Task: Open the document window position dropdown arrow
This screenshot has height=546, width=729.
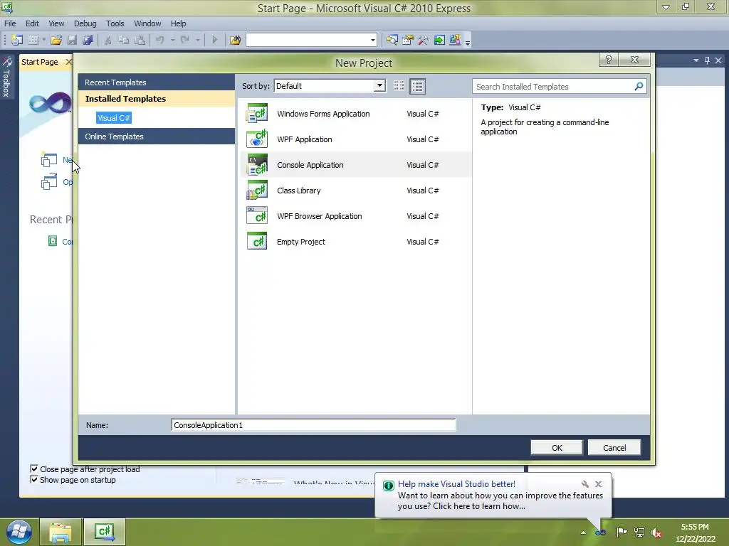Action: point(696,60)
